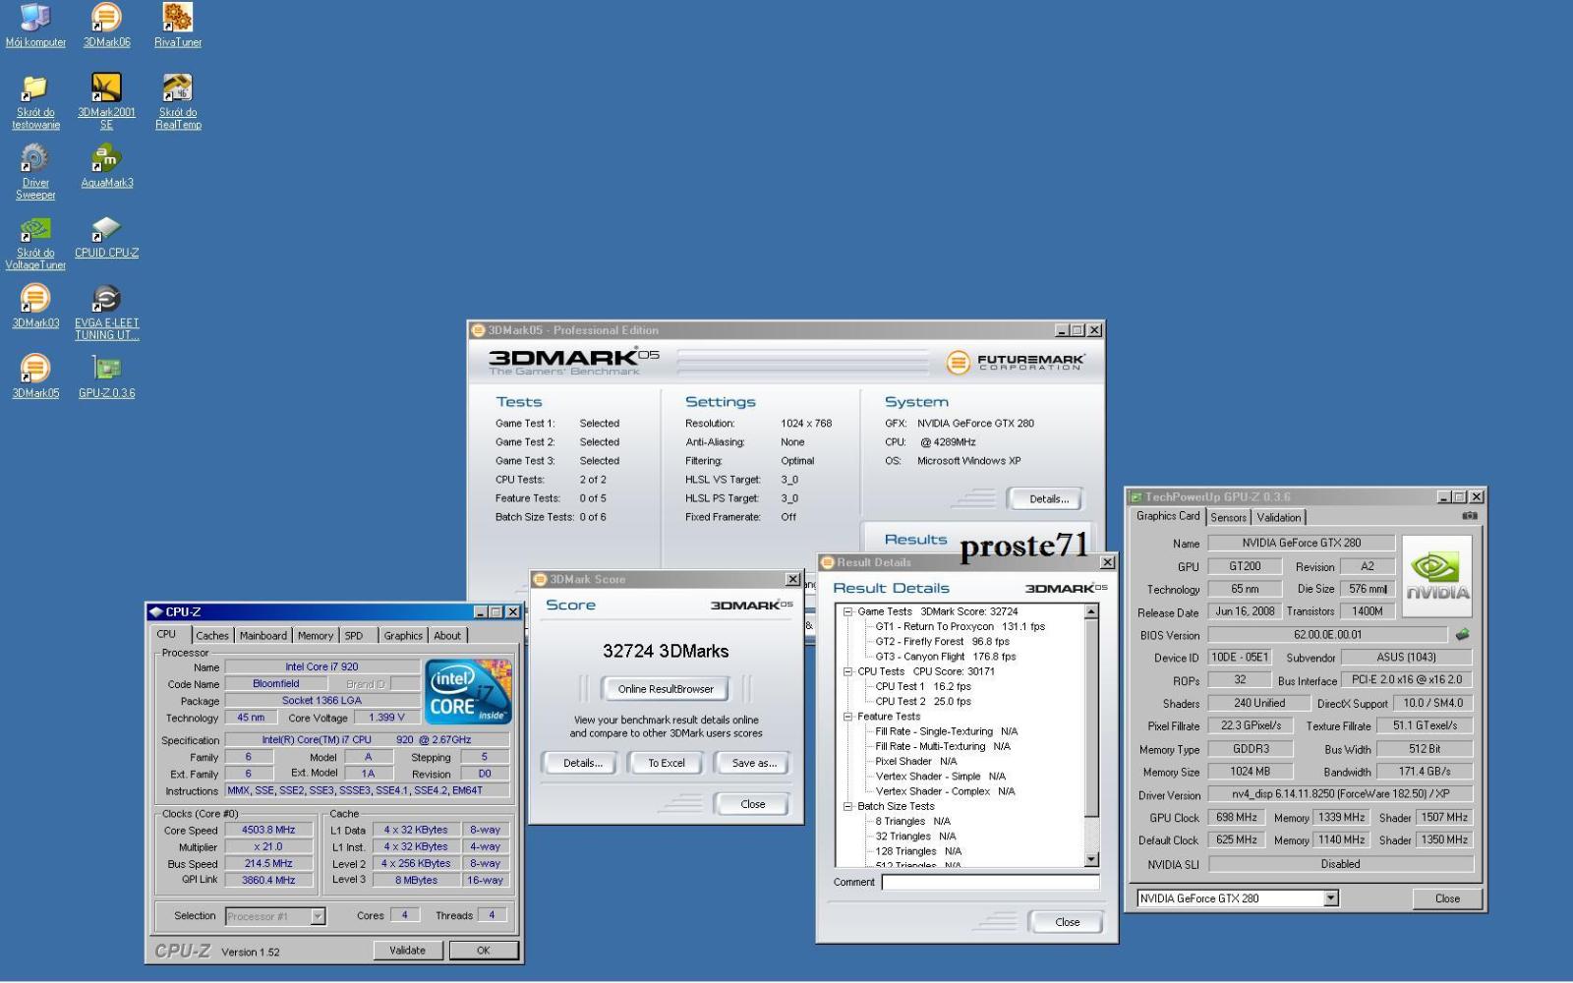Select the Graphics Card tab in GPU-Z
Screen dimensions: 1573x983
[x=1168, y=516]
